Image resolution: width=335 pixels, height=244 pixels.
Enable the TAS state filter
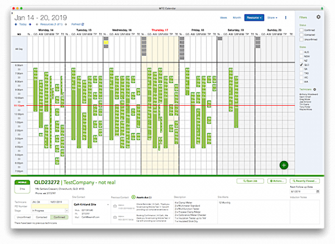(301, 73)
